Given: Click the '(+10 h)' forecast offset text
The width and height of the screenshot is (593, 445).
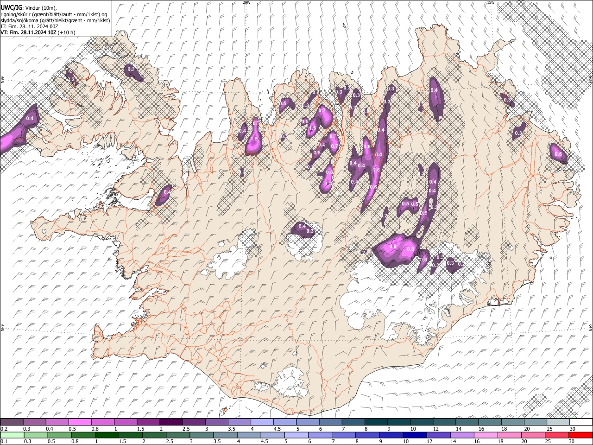Looking at the screenshot, I should tap(67, 32).
